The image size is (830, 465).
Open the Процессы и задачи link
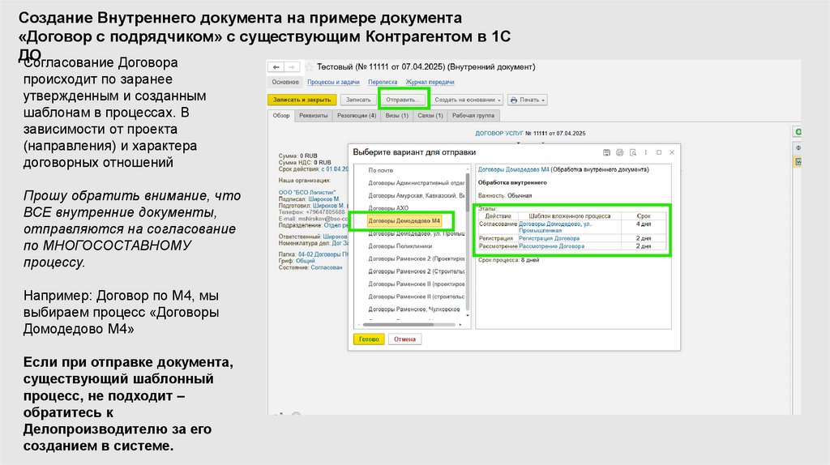[334, 82]
